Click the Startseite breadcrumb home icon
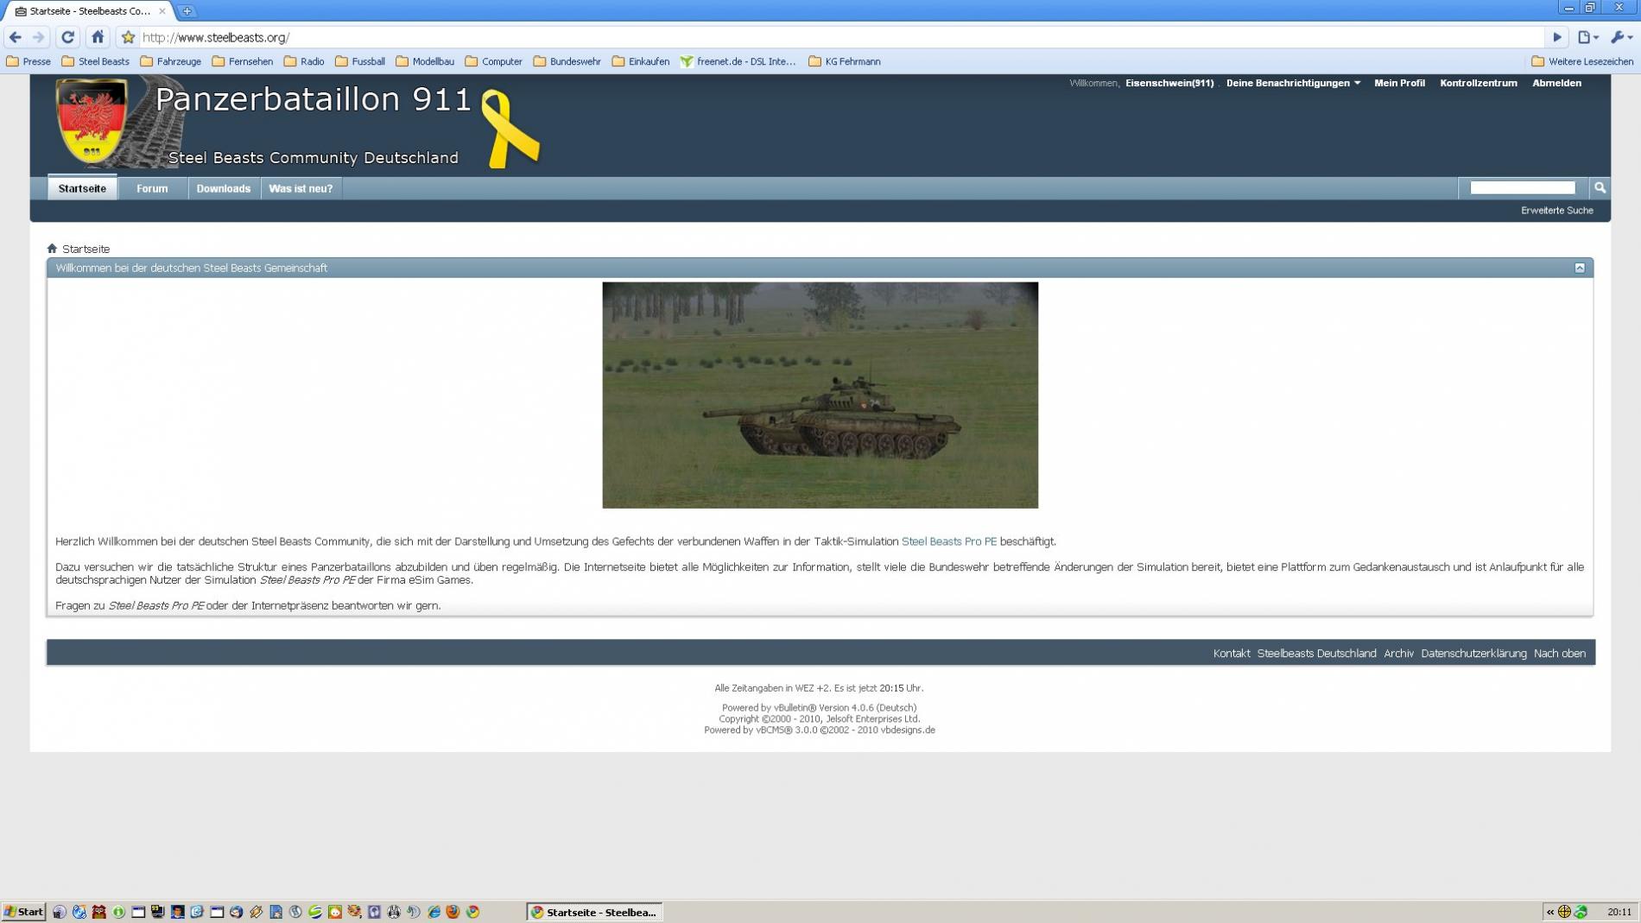The image size is (1641, 923). [x=52, y=249]
